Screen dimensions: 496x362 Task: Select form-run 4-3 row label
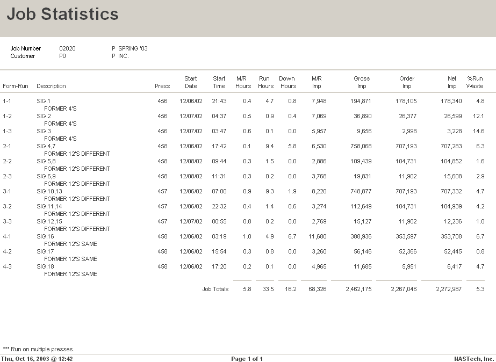click(7, 267)
